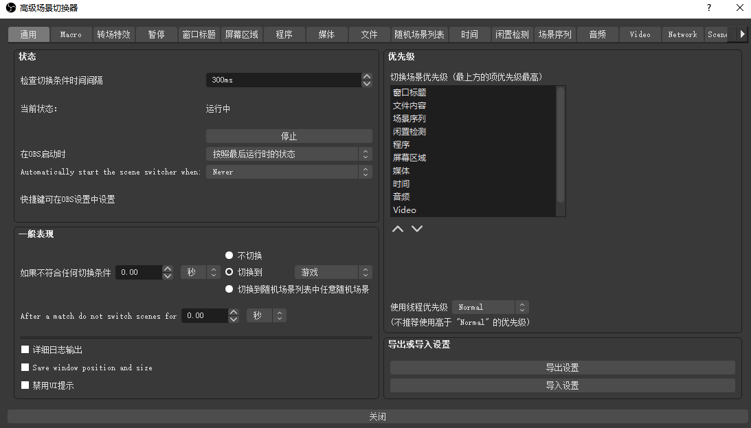Open 秒 unit dropdown beside 如果不符合任何切换条件

[x=200, y=273]
